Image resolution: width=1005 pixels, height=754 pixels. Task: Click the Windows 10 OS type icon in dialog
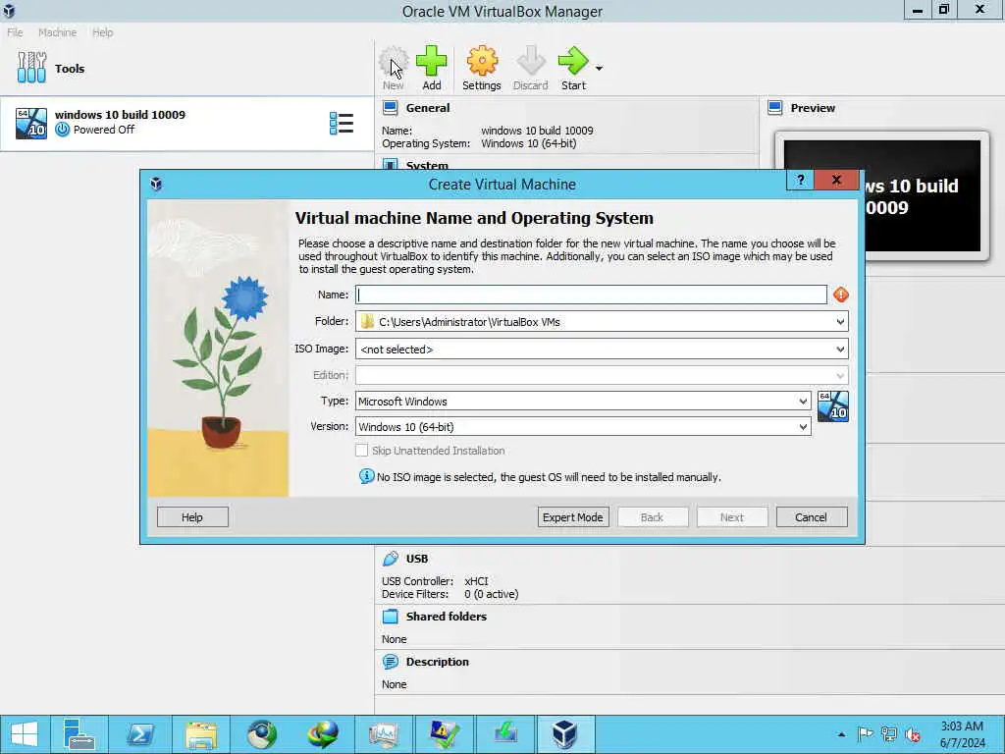(x=832, y=406)
